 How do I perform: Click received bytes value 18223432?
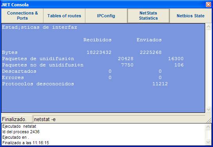click(x=99, y=52)
